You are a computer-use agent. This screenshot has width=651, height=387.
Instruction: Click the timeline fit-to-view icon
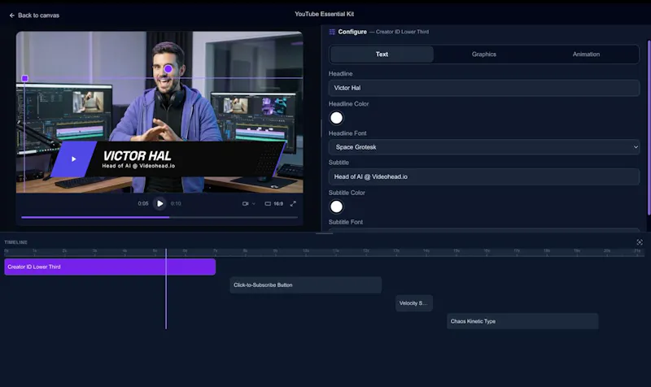coord(640,242)
